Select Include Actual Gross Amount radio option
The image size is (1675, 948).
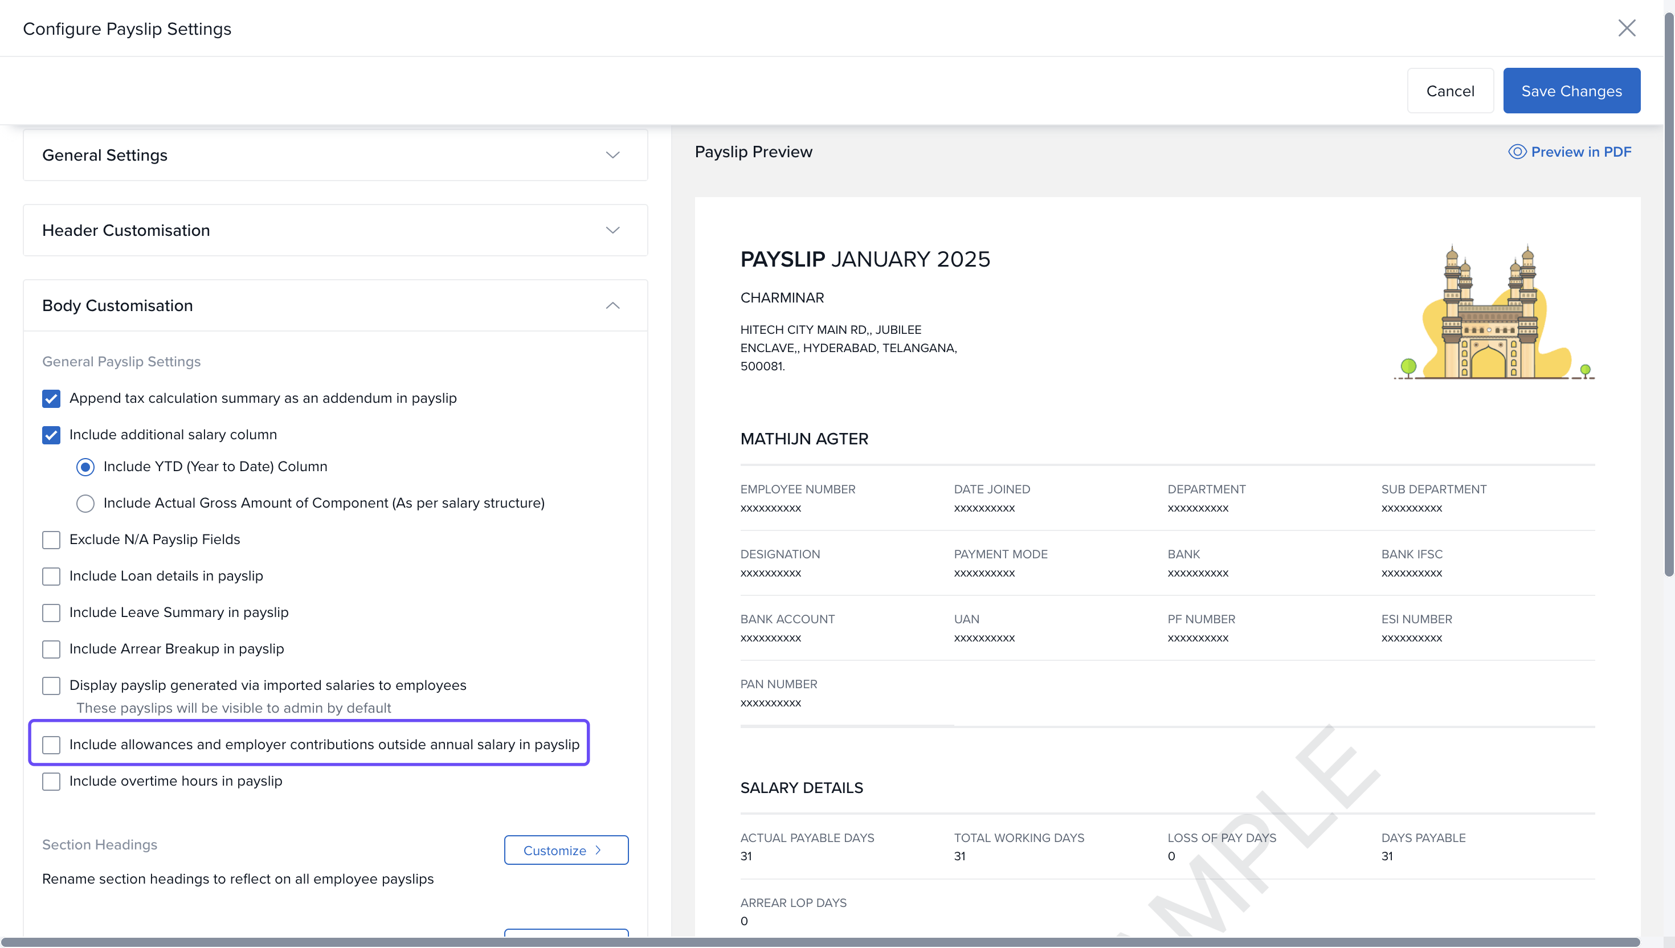click(x=85, y=503)
